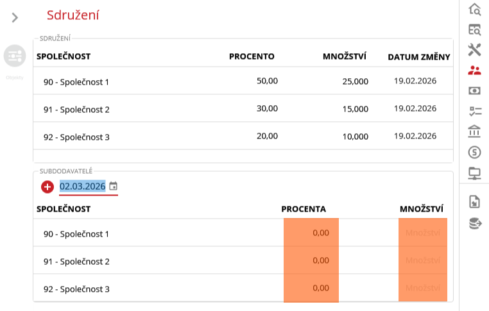Open the network computer icon
This screenshot has width=489, height=311.
(474, 172)
